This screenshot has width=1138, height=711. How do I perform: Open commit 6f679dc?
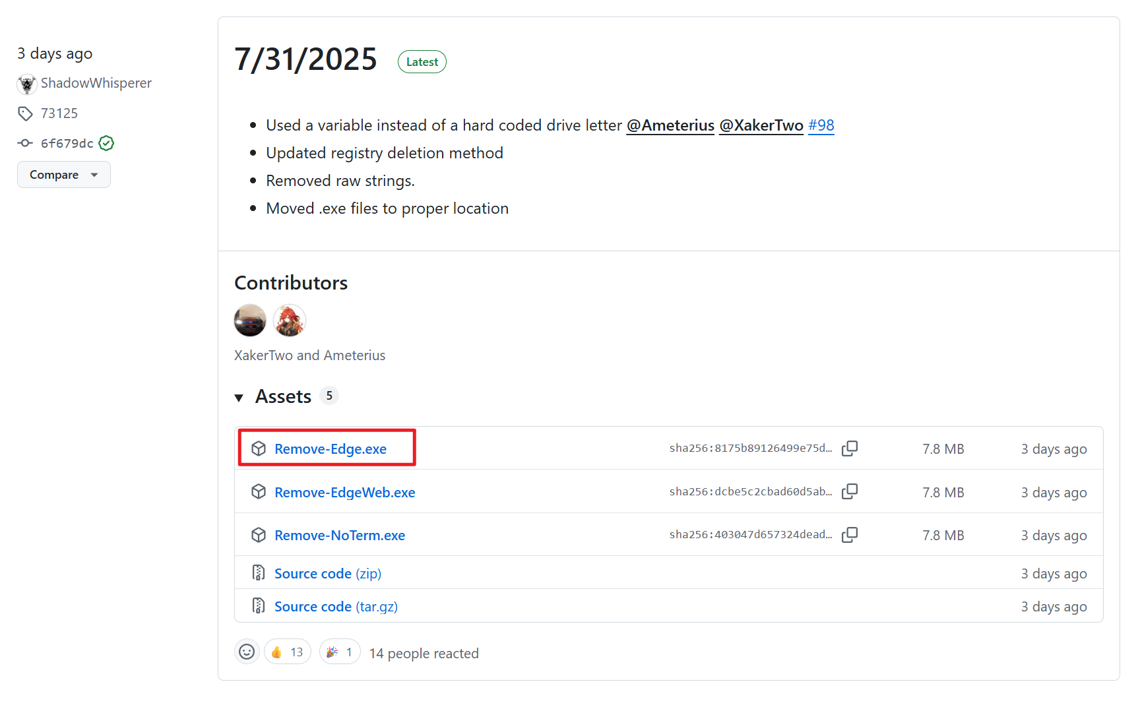[67, 143]
